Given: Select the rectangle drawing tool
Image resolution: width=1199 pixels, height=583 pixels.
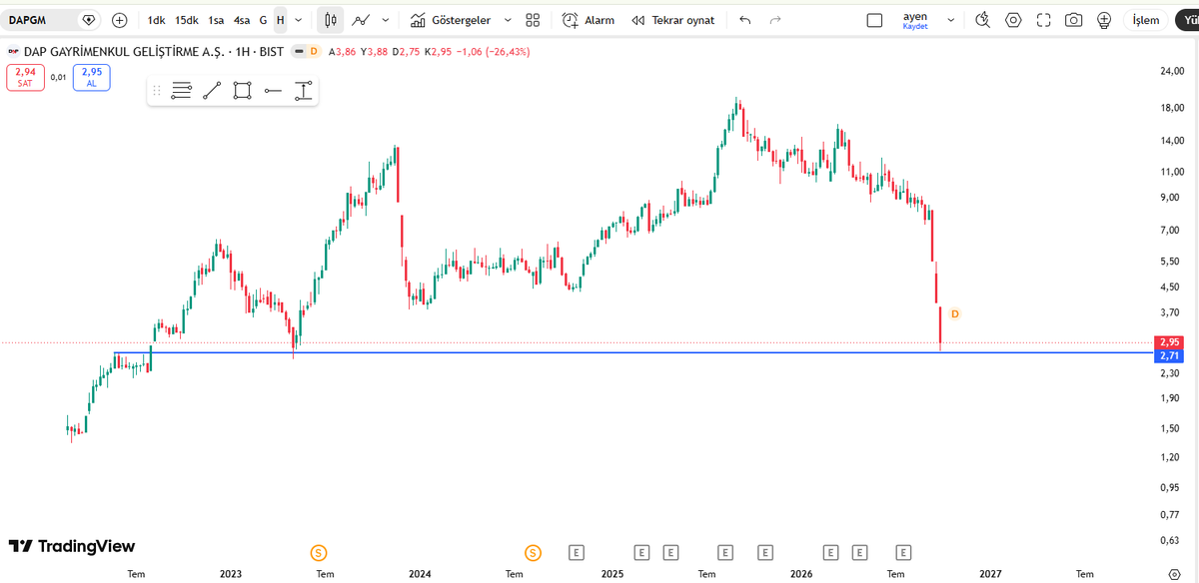Looking at the screenshot, I should (242, 91).
